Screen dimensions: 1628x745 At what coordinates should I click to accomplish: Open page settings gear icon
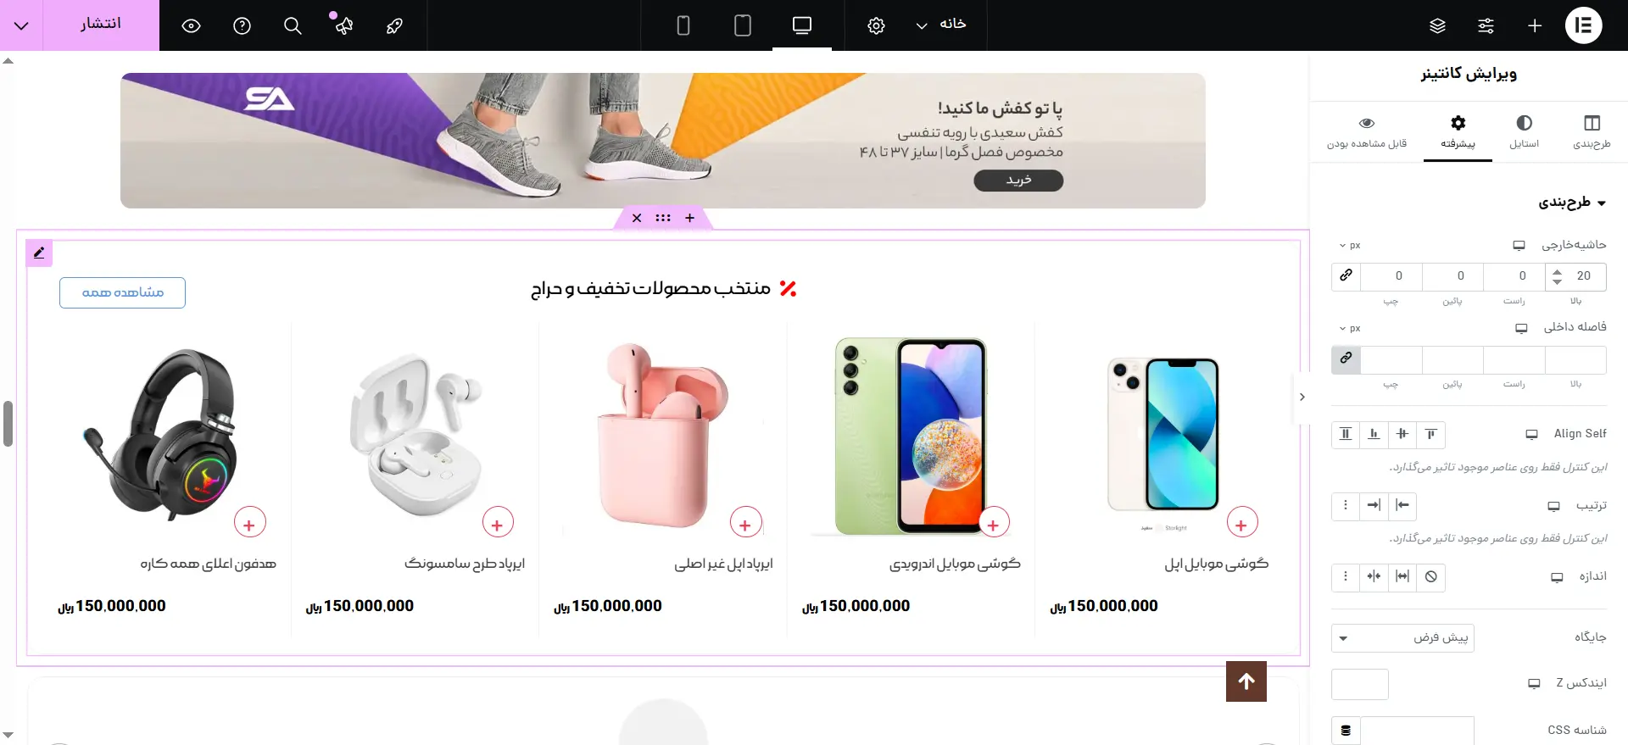coord(876,25)
